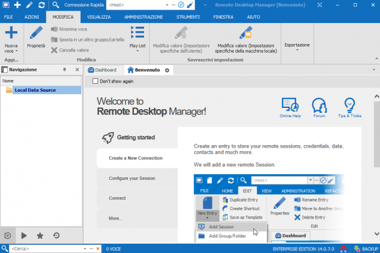Image resolution: width=380 pixels, height=253 pixels.
Task: Open tab list dropdown at right of tabs
Action: [x=374, y=69]
